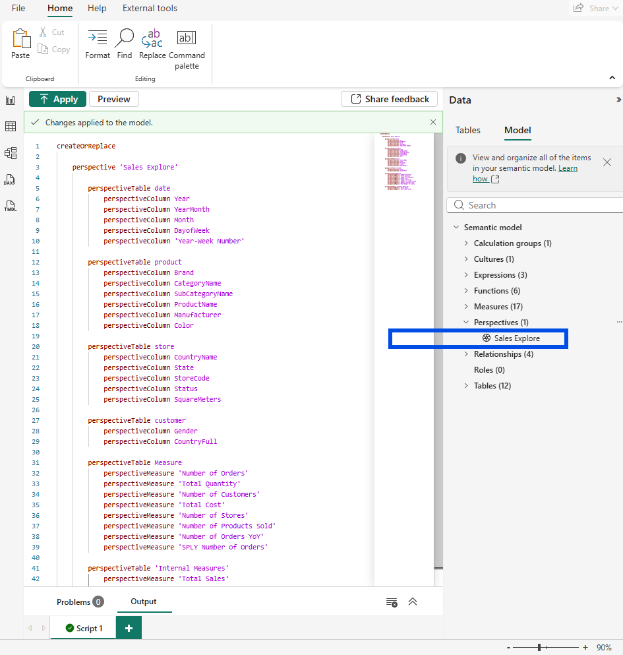623x655 pixels.
Task: Select the Roles (0) item
Action: (x=489, y=369)
